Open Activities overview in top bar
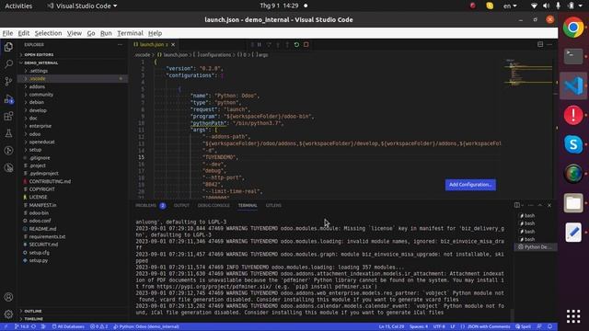Image resolution: width=589 pixels, height=331 pixels. pyautogui.click(x=18, y=6)
